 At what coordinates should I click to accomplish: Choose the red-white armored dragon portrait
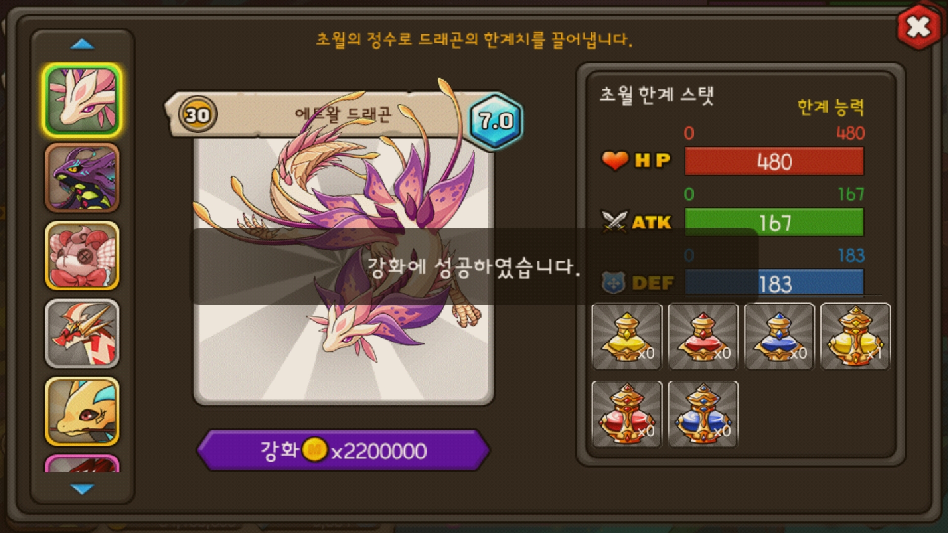[x=82, y=333]
